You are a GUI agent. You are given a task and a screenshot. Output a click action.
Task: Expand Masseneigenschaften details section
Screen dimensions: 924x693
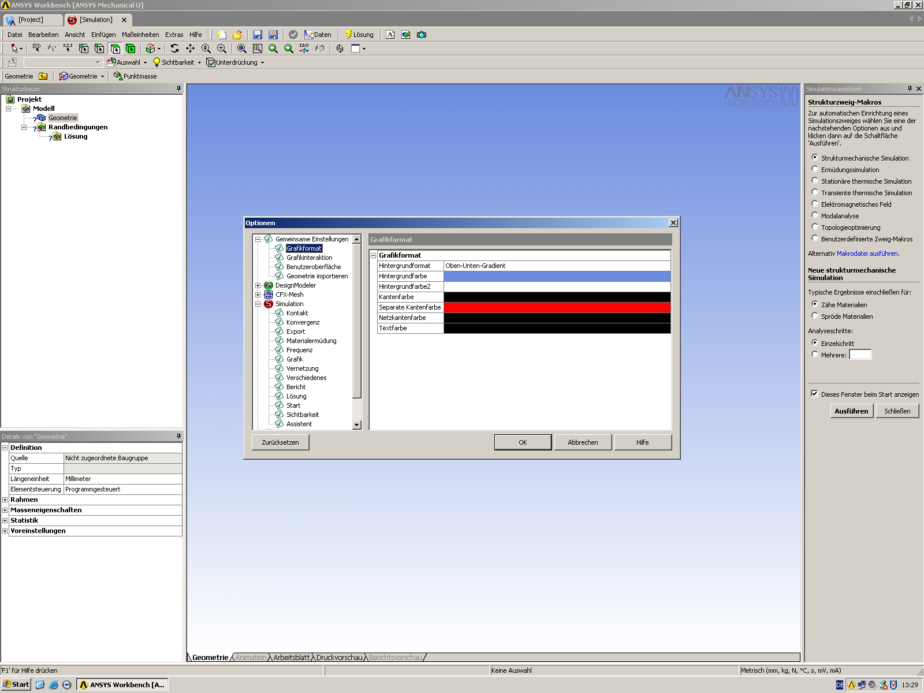pos(5,510)
